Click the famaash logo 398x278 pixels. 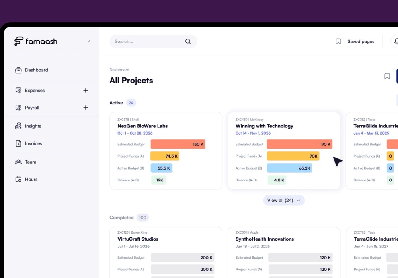click(x=36, y=41)
